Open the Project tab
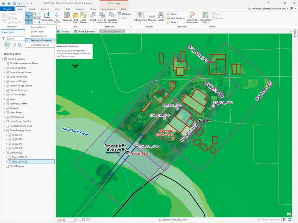 (7, 9)
